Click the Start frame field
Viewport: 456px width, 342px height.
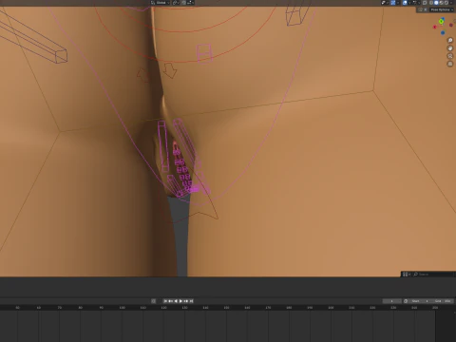[x=420, y=301]
